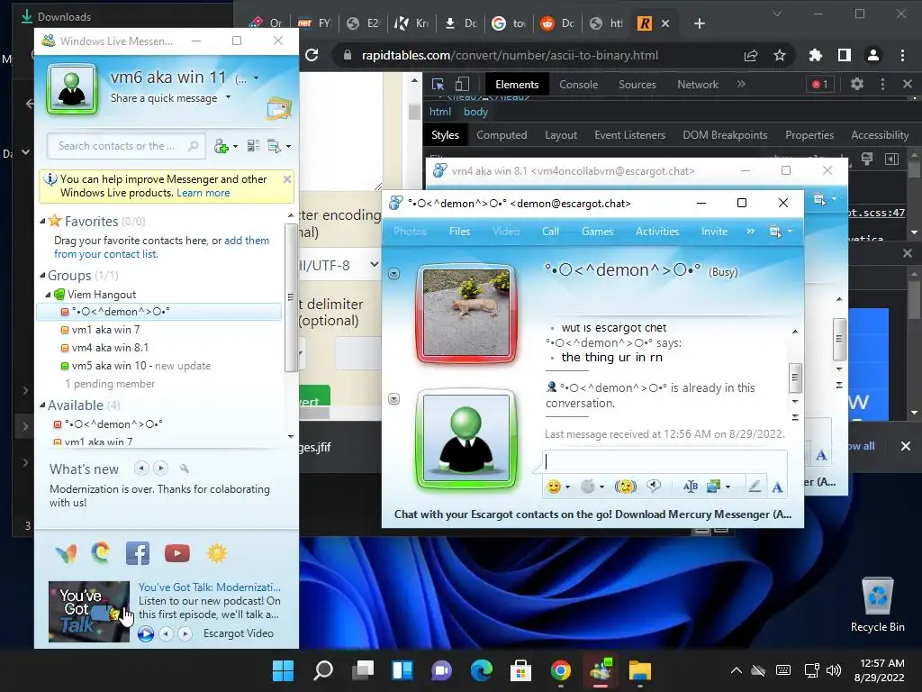The height and width of the screenshot is (692, 922).
Task: Open the YouTube shortcut in Messenger
Action: 177,553
